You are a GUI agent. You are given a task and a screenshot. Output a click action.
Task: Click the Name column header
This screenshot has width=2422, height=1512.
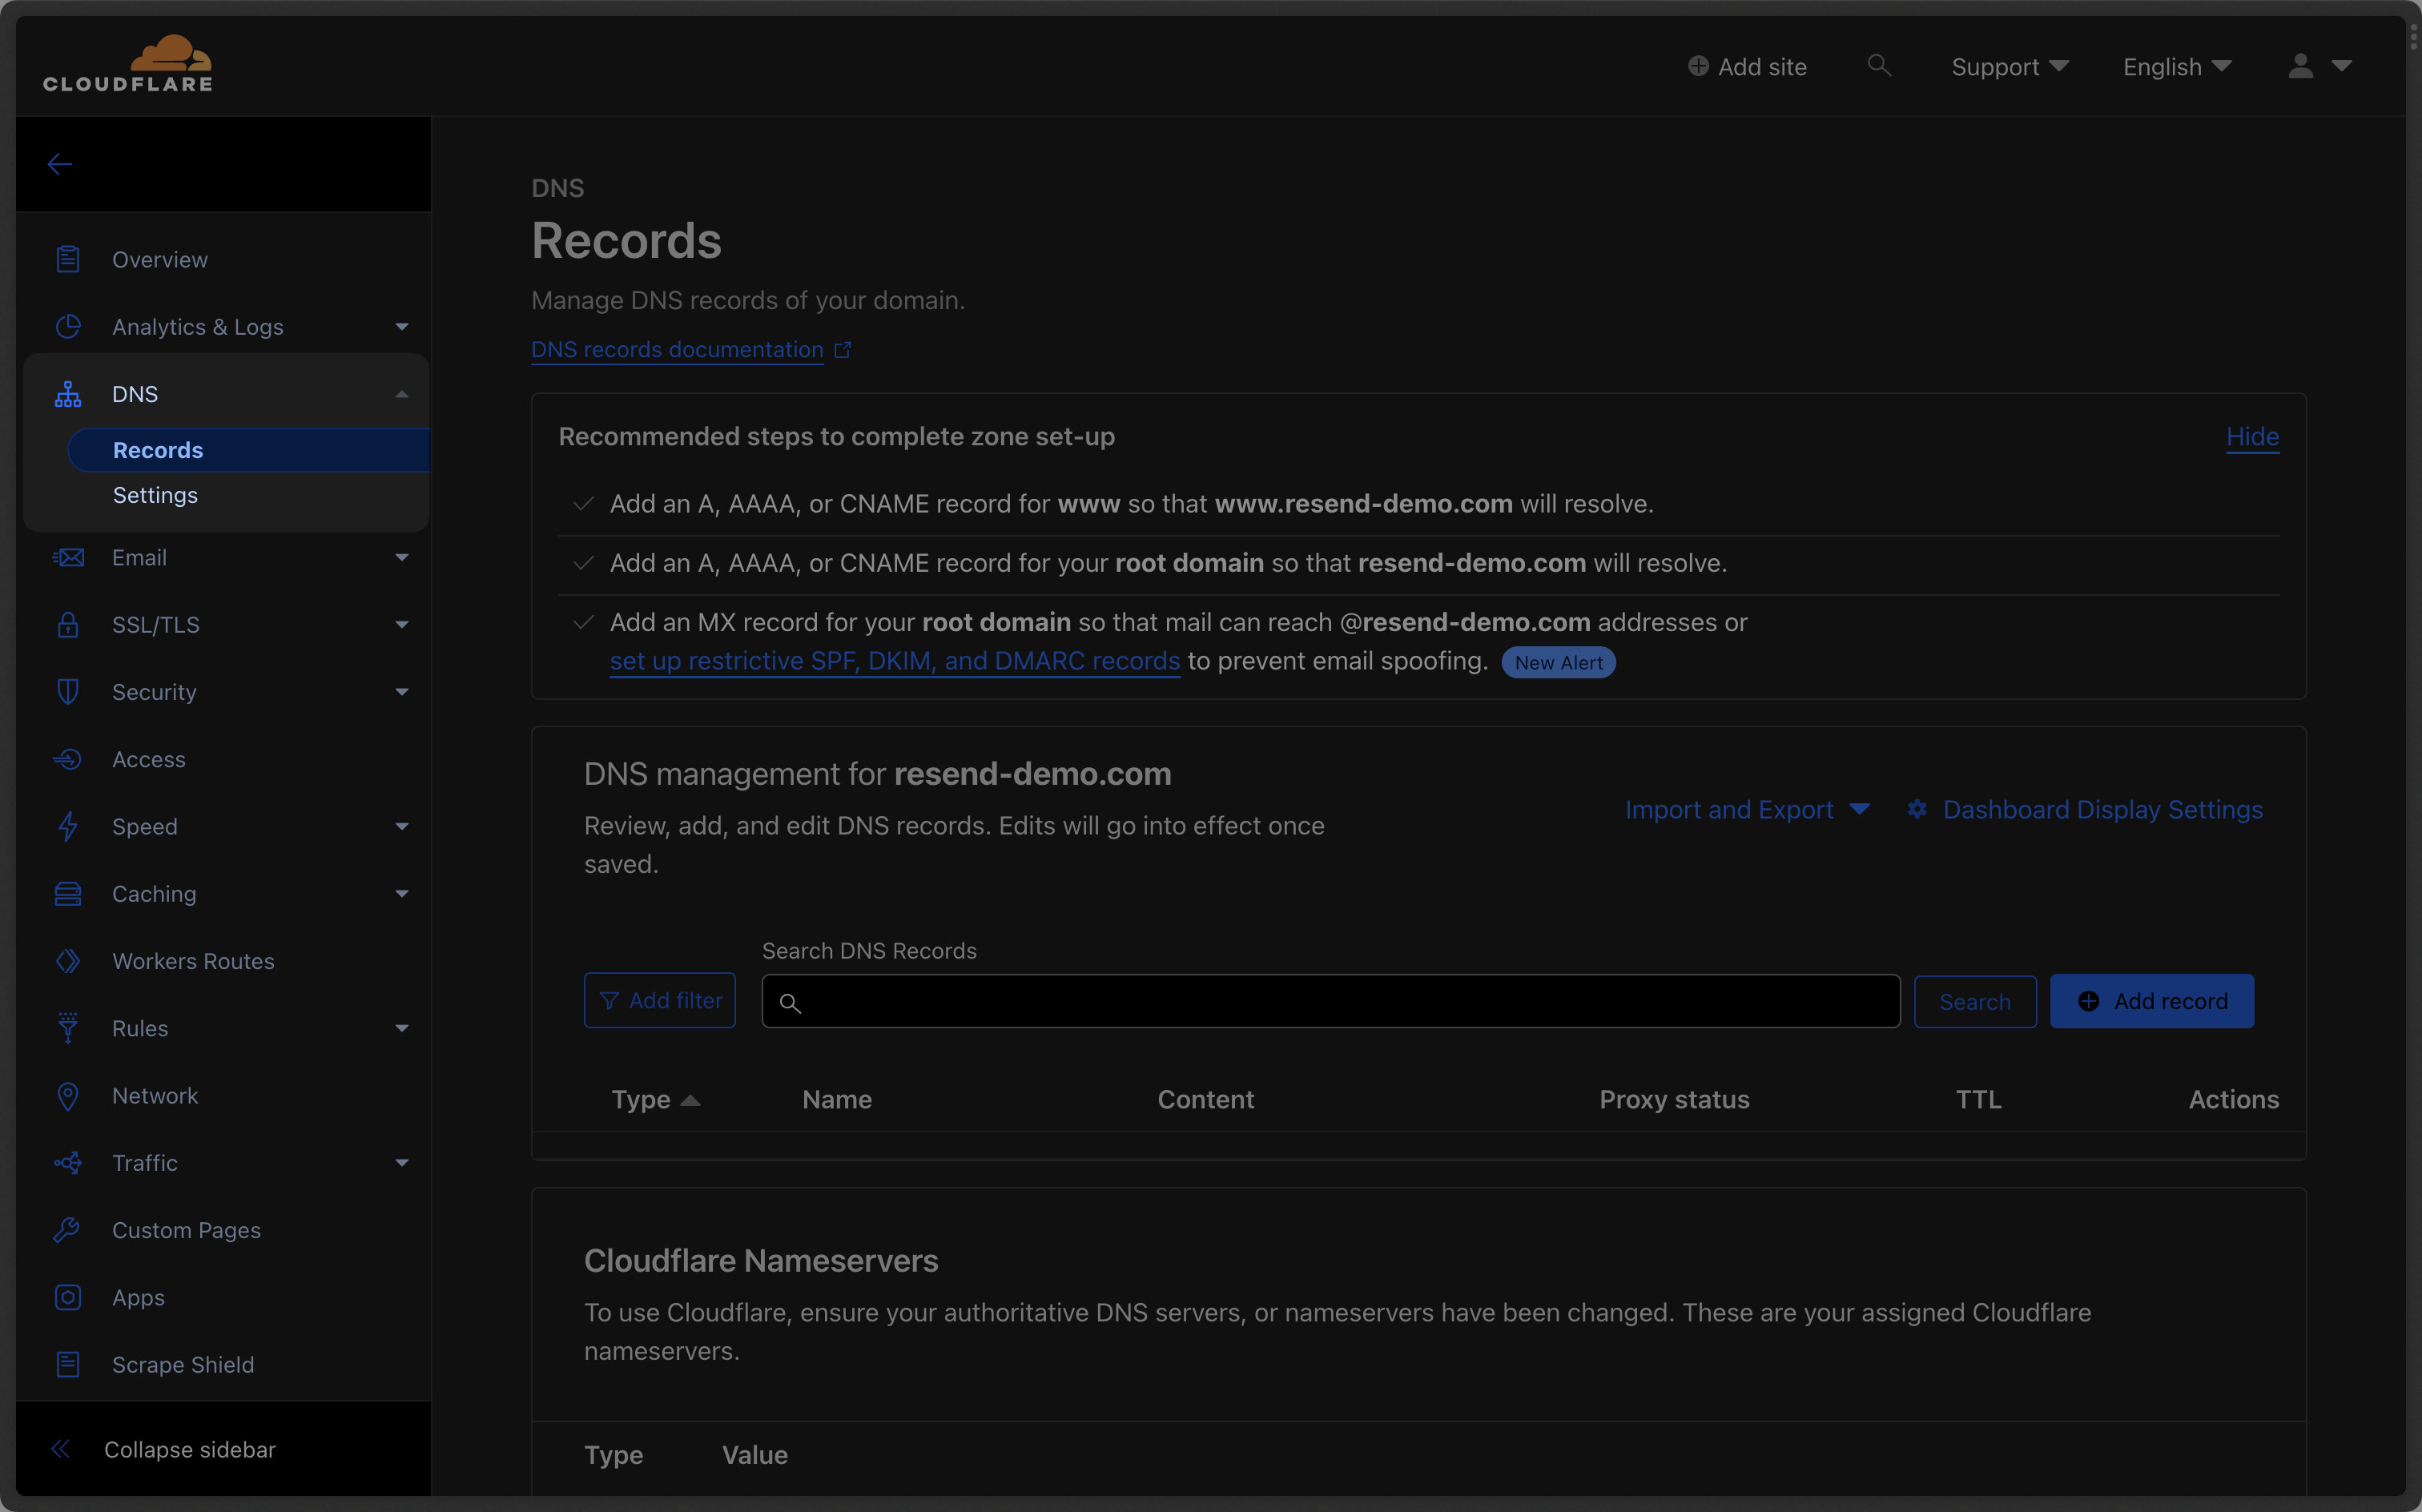[x=837, y=1099]
